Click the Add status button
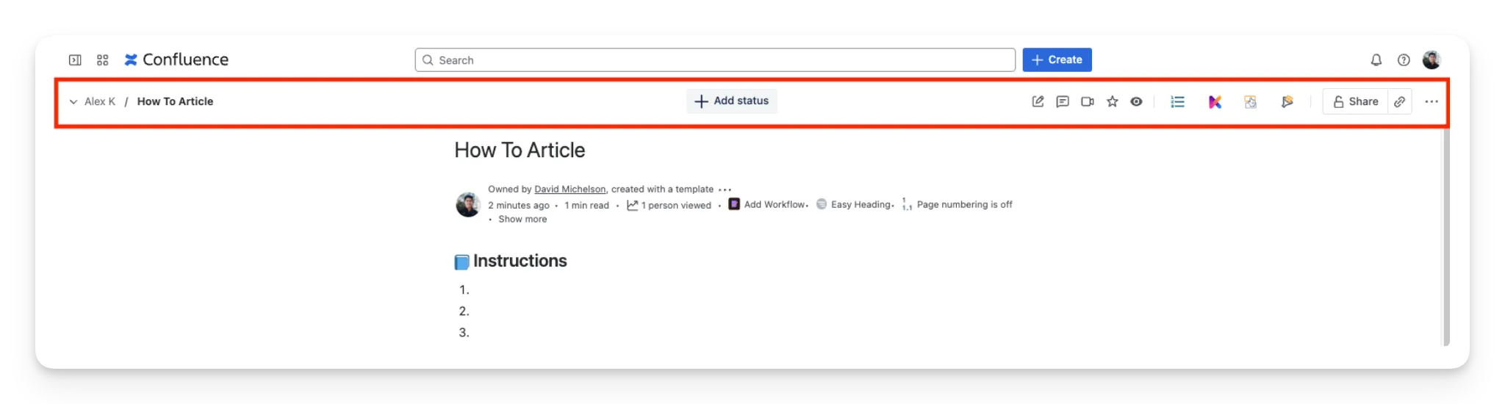Screen dimensions: 1505x404 point(732,101)
